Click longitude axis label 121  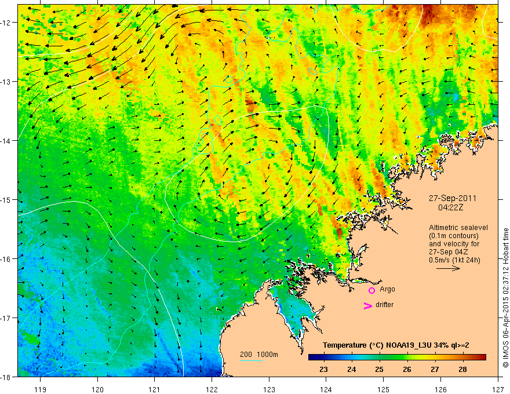(155, 389)
